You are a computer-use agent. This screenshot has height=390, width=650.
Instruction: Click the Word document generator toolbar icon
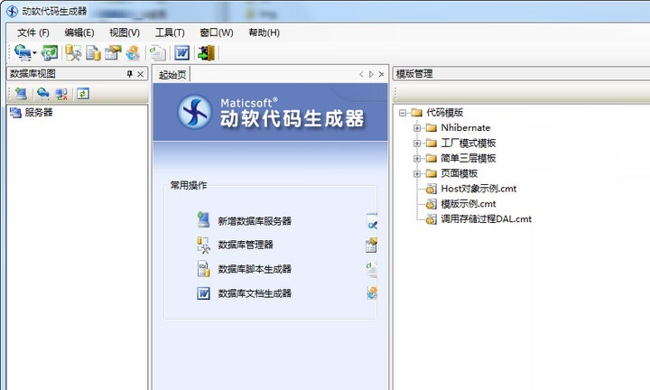point(181,52)
